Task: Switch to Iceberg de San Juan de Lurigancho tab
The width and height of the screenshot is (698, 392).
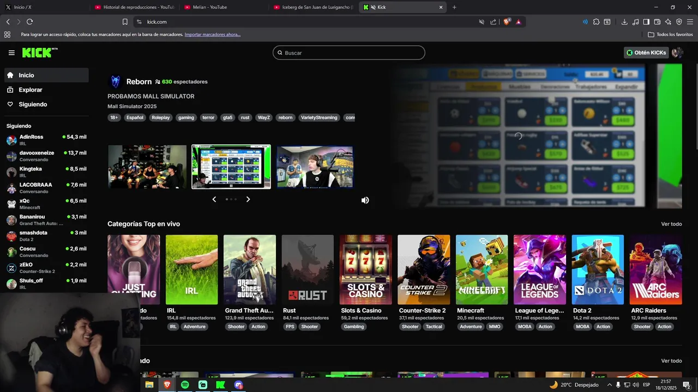Action: [x=314, y=7]
